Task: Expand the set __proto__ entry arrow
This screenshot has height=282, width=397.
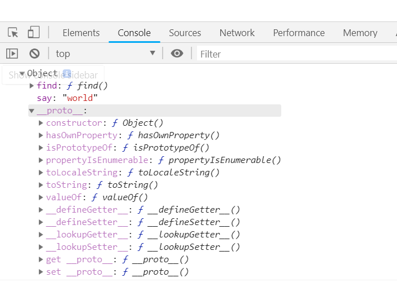Action: [x=41, y=272]
